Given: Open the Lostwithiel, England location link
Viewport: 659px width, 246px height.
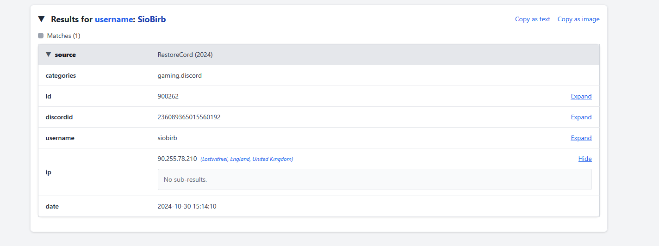Looking at the screenshot, I should pyautogui.click(x=247, y=159).
